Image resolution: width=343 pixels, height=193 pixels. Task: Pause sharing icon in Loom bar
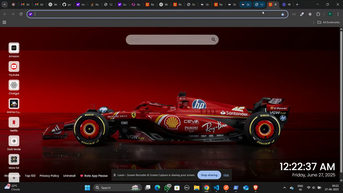point(115,175)
